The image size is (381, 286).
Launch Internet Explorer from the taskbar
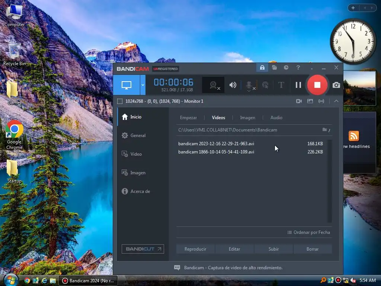(44, 281)
